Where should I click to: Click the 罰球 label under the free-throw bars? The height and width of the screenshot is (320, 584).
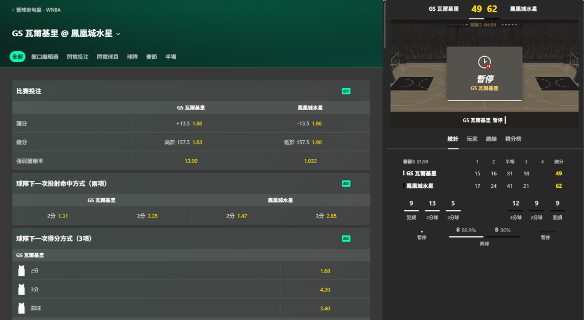tap(484, 244)
